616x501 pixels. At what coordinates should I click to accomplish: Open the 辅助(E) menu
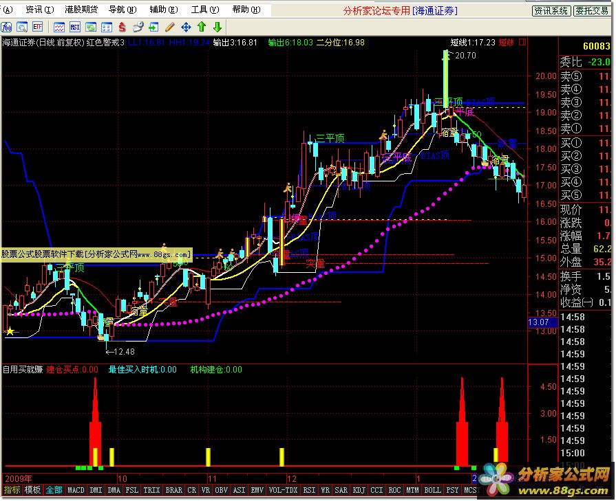[x=164, y=10]
